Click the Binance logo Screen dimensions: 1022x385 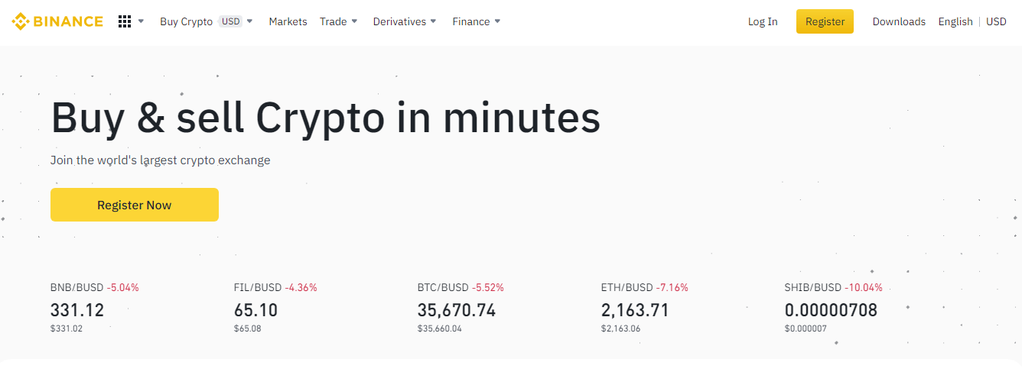[x=57, y=21]
